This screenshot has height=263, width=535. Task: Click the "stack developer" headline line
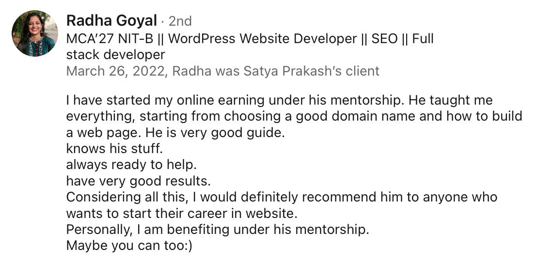coord(115,55)
